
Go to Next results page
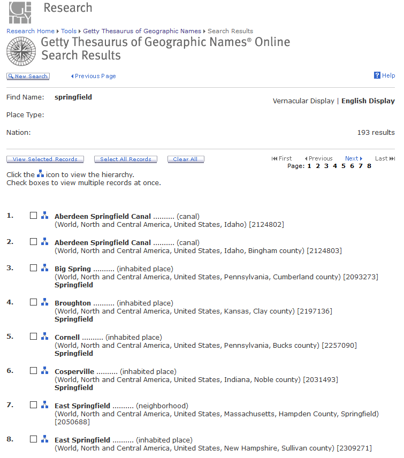(x=354, y=158)
